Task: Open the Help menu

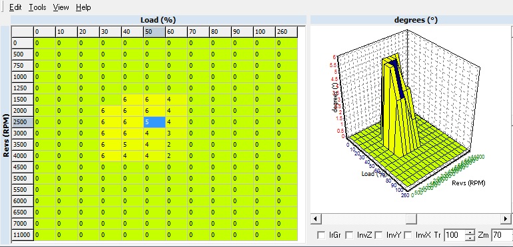Action: (x=83, y=7)
